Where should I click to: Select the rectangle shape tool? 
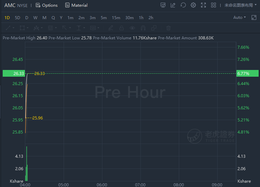click(x=22, y=28)
